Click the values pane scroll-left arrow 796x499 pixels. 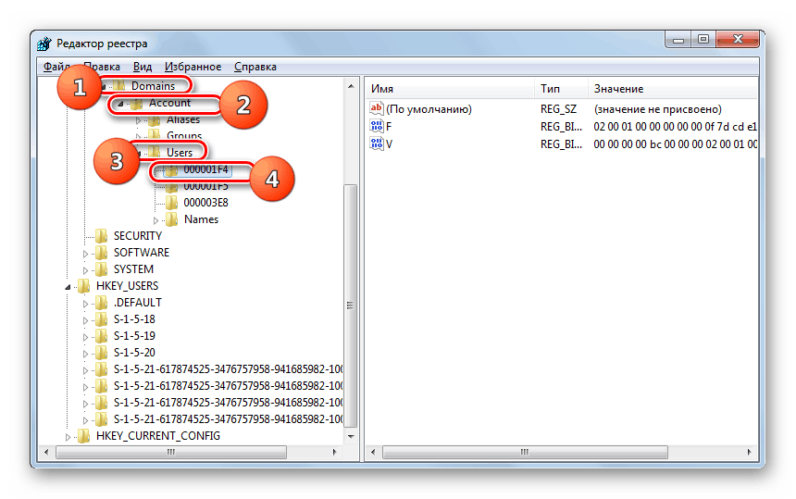point(373,452)
